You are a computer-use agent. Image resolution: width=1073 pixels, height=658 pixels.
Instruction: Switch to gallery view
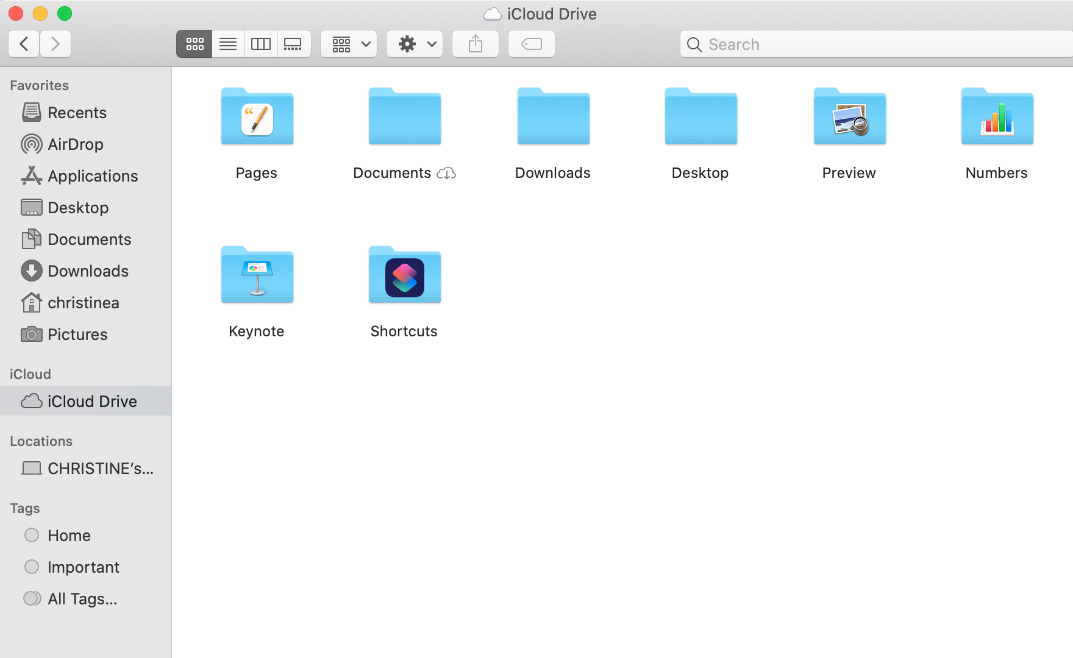pos(293,44)
